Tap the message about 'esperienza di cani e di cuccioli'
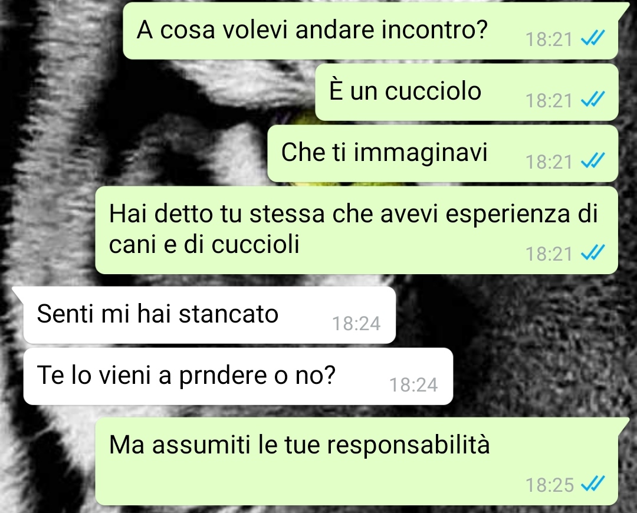 coord(357,231)
